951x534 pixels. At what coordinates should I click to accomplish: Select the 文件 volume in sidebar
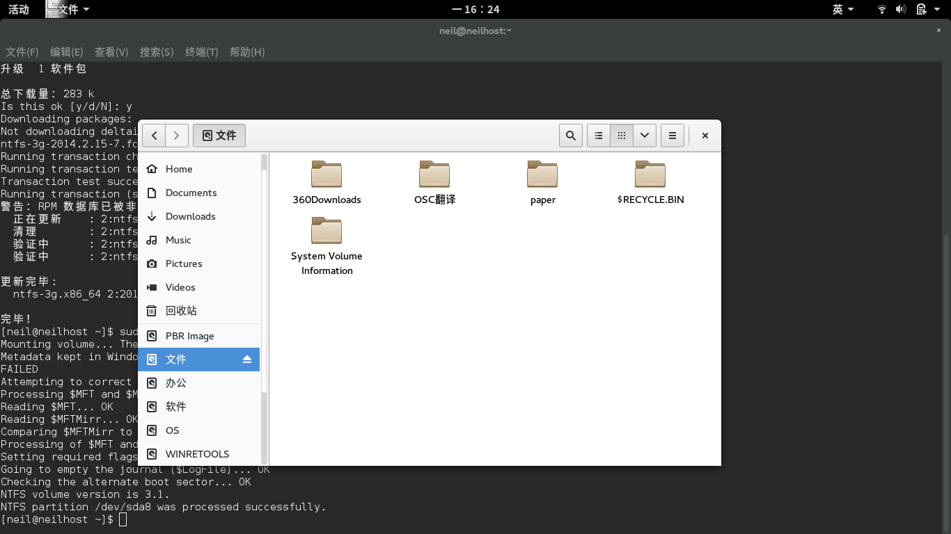[199, 359]
